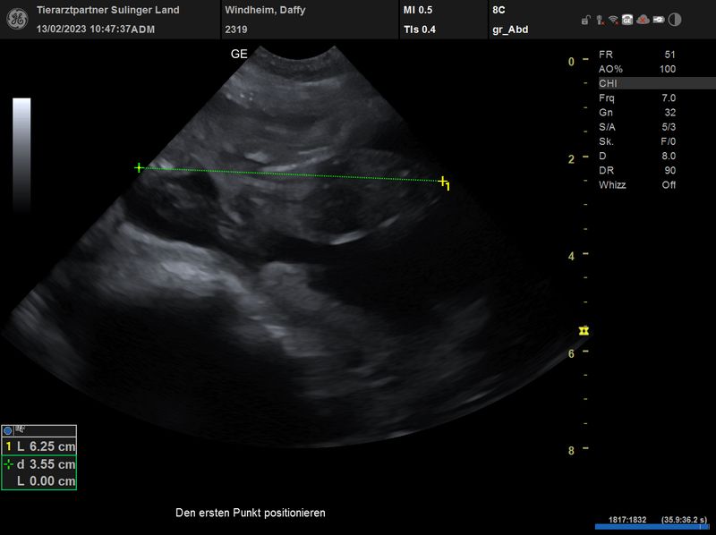
Task: Click the disconnected USB device icon
Action: click(x=601, y=20)
